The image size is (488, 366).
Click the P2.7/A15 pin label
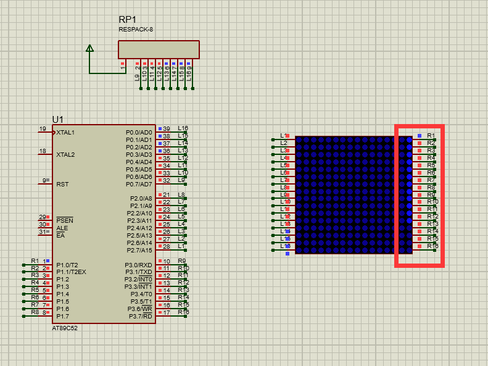139,251
